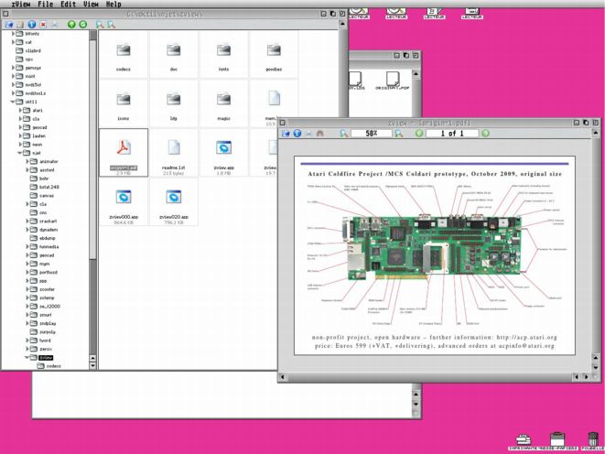Screen dimensions: 605x454
Task: Click magnifier icon right of 50% field
Action: coord(398,134)
